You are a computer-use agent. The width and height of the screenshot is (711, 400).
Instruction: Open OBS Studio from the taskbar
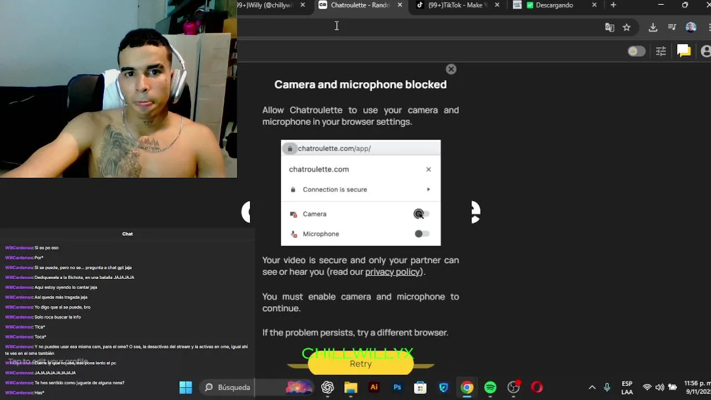click(x=513, y=387)
